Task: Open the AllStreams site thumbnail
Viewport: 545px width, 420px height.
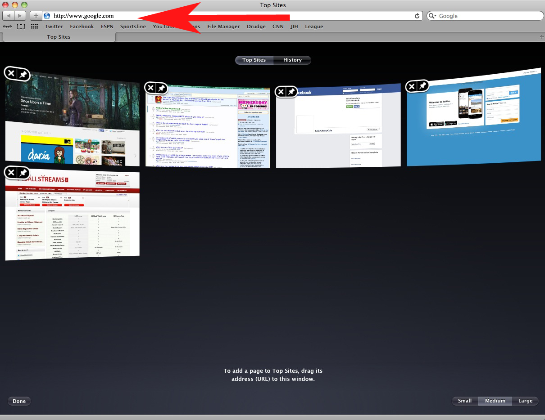Action: tap(73, 216)
